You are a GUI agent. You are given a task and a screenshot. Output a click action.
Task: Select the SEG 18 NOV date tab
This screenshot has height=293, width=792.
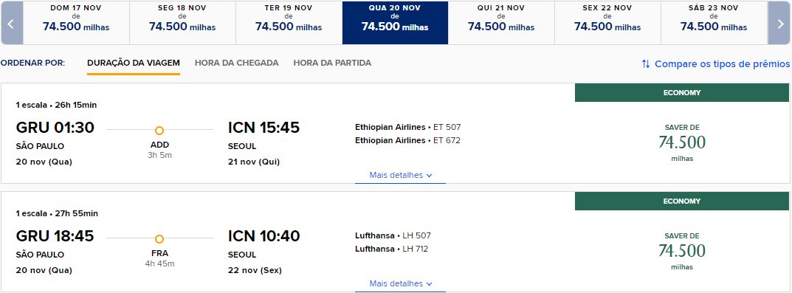[x=182, y=23]
